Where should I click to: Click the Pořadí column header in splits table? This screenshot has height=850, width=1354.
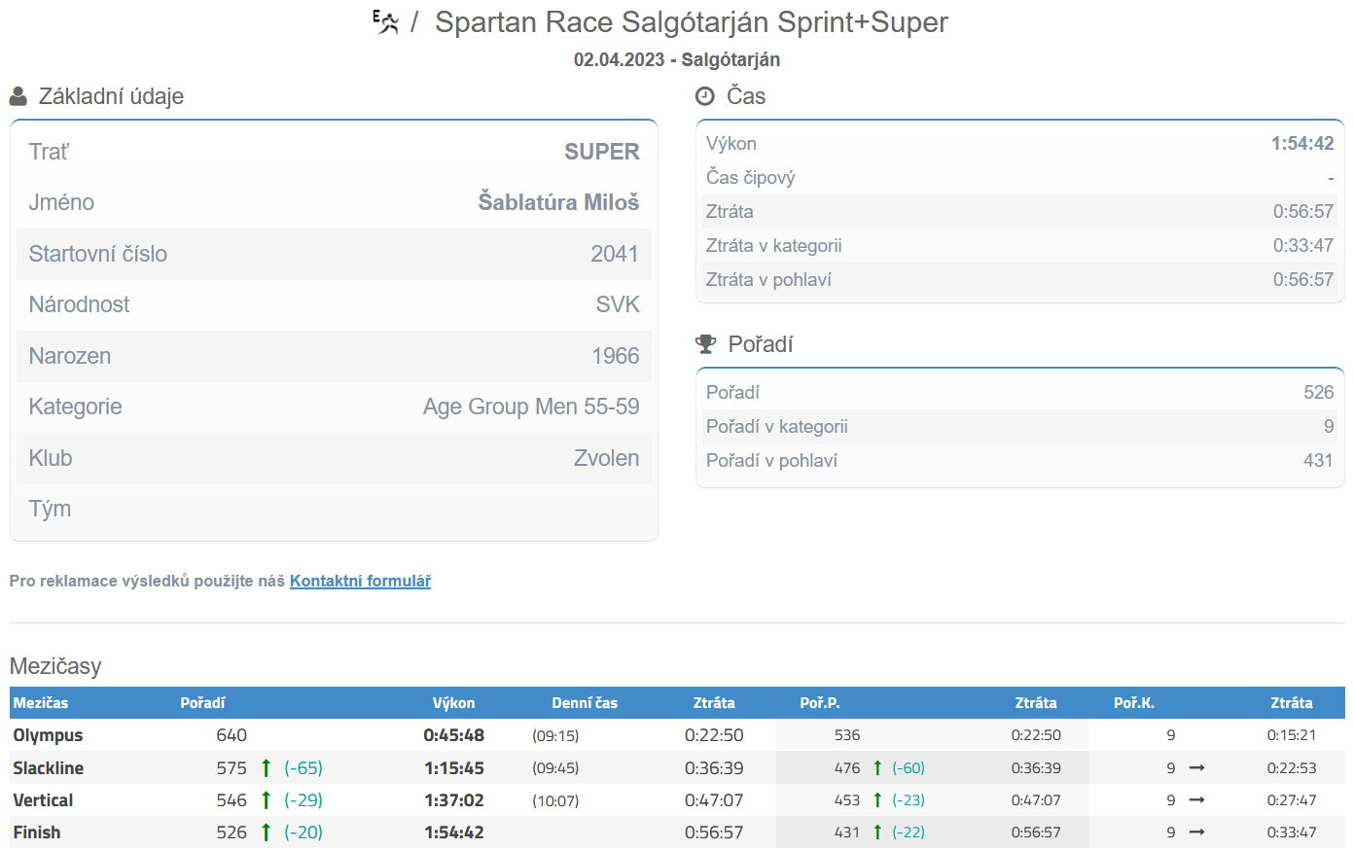(x=202, y=702)
